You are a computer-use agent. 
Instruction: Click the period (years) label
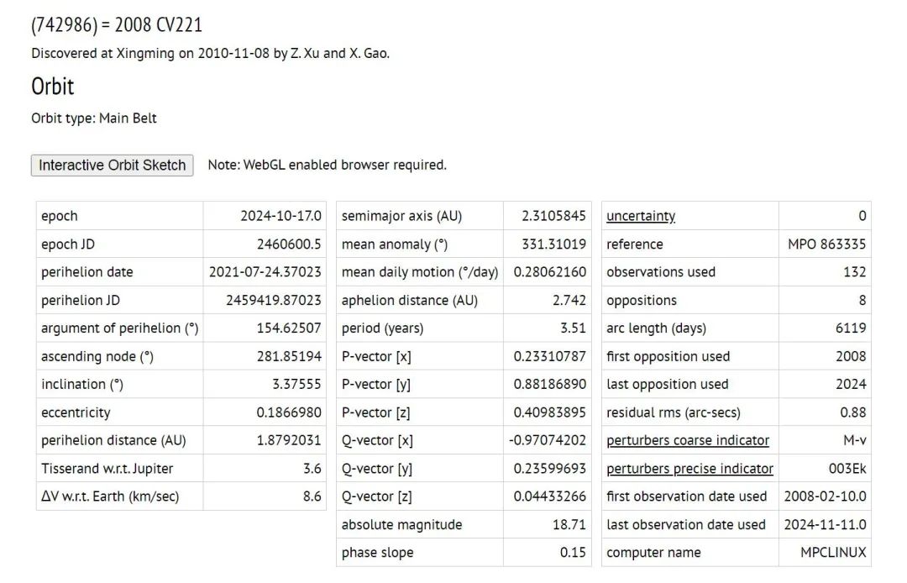tap(382, 328)
